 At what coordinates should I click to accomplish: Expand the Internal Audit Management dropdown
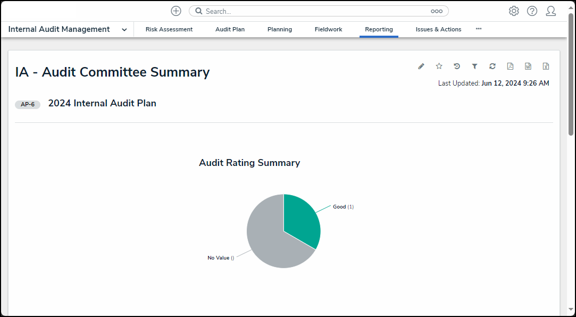pyautogui.click(x=124, y=30)
